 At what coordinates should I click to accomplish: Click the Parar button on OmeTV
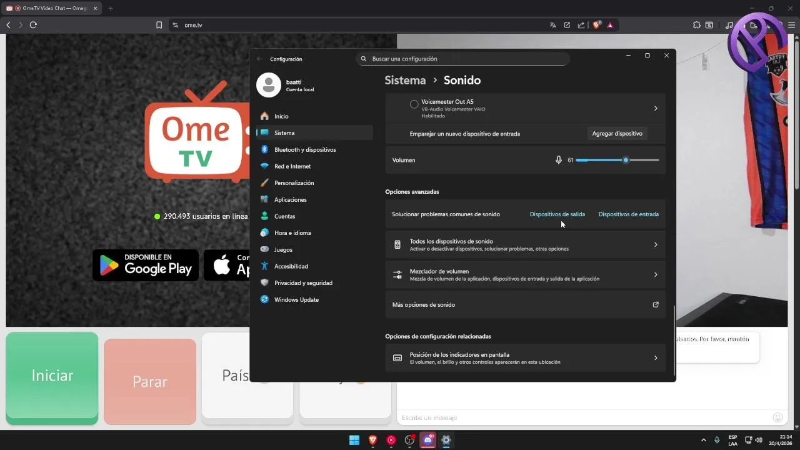[150, 381]
